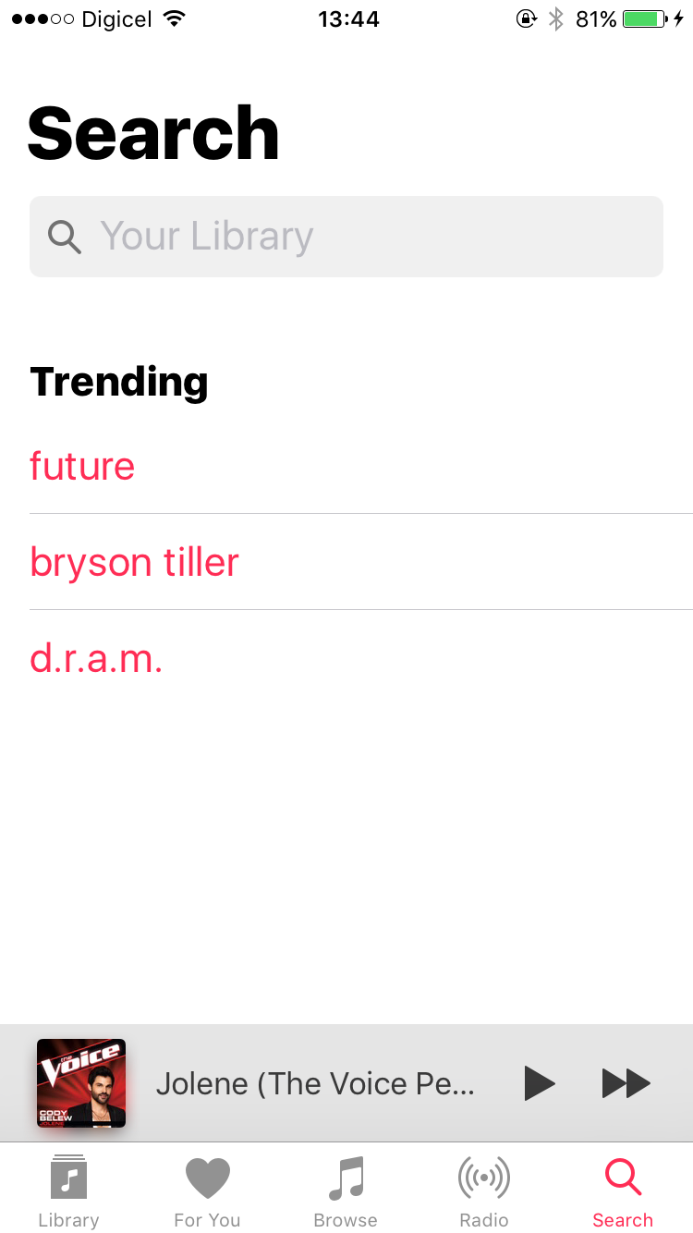Viewport: 693px width, 1233px height.
Task: Select the Radio broadcast icon
Action: click(484, 1178)
